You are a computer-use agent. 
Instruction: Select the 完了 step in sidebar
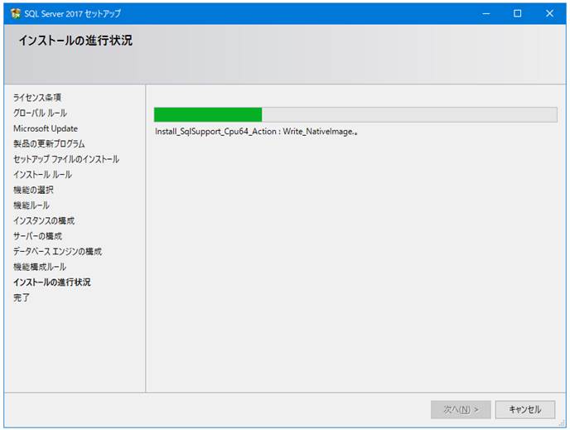click(x=22, y=297)
